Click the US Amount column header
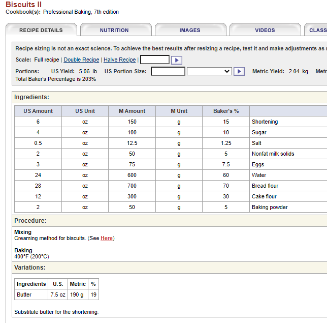This screenshot has width=327, height=323. coord(38,111)
